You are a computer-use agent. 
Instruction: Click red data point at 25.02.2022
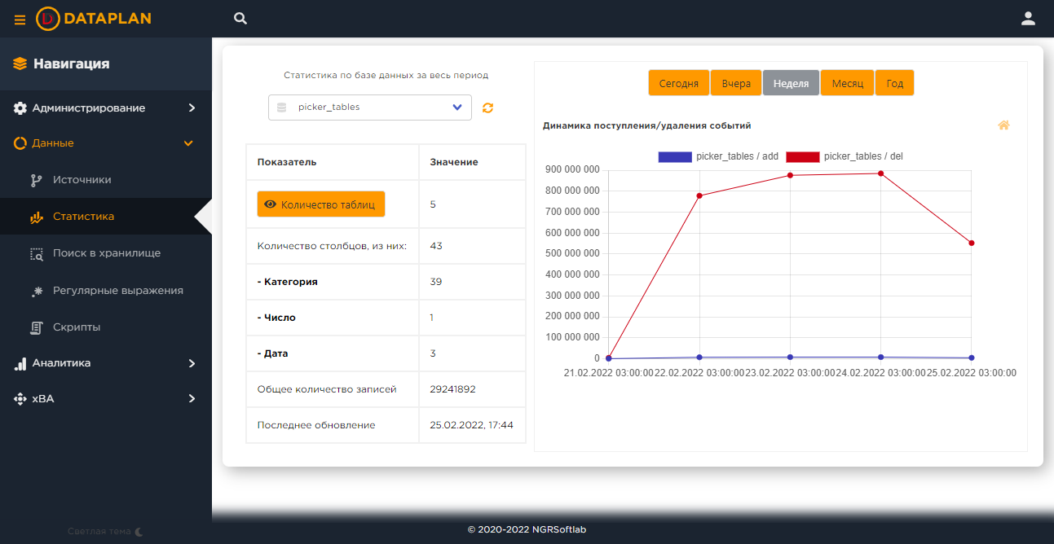coord(972,243)
